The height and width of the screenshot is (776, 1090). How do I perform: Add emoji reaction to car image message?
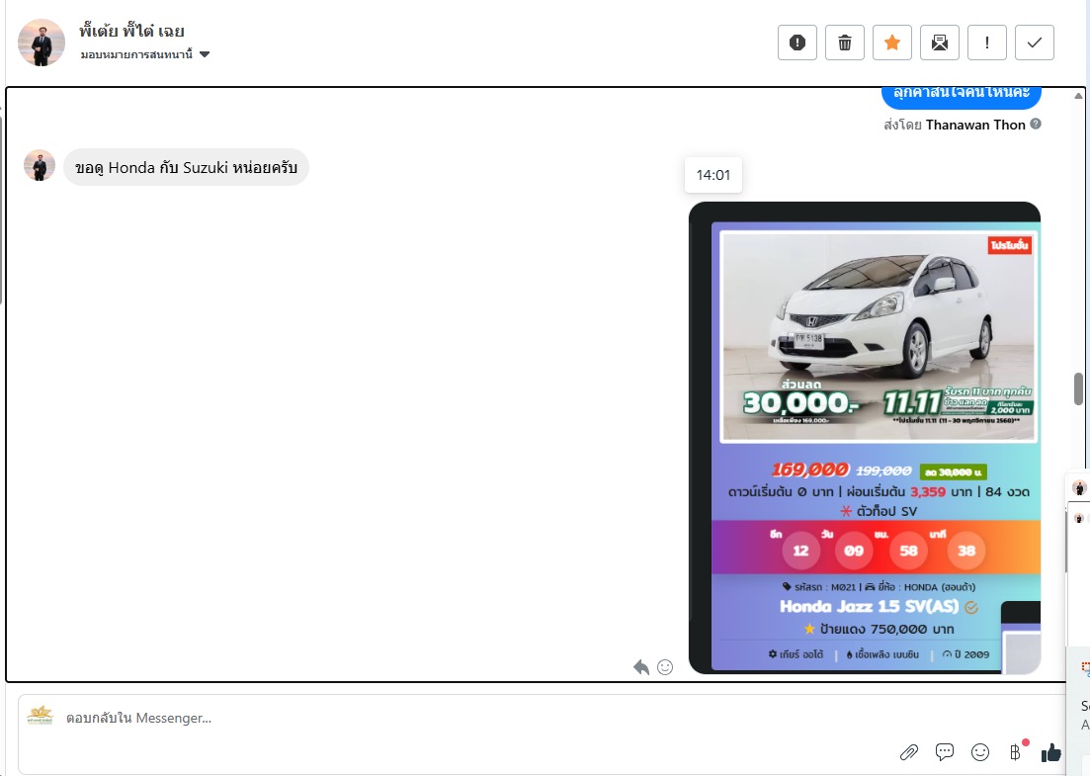(x=665, y=667)
